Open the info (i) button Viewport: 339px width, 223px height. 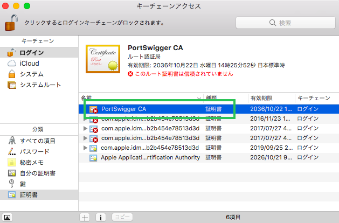click(101, 218)
